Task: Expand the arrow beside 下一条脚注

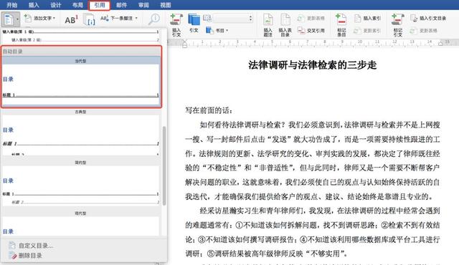Action: tap(136, 18)
